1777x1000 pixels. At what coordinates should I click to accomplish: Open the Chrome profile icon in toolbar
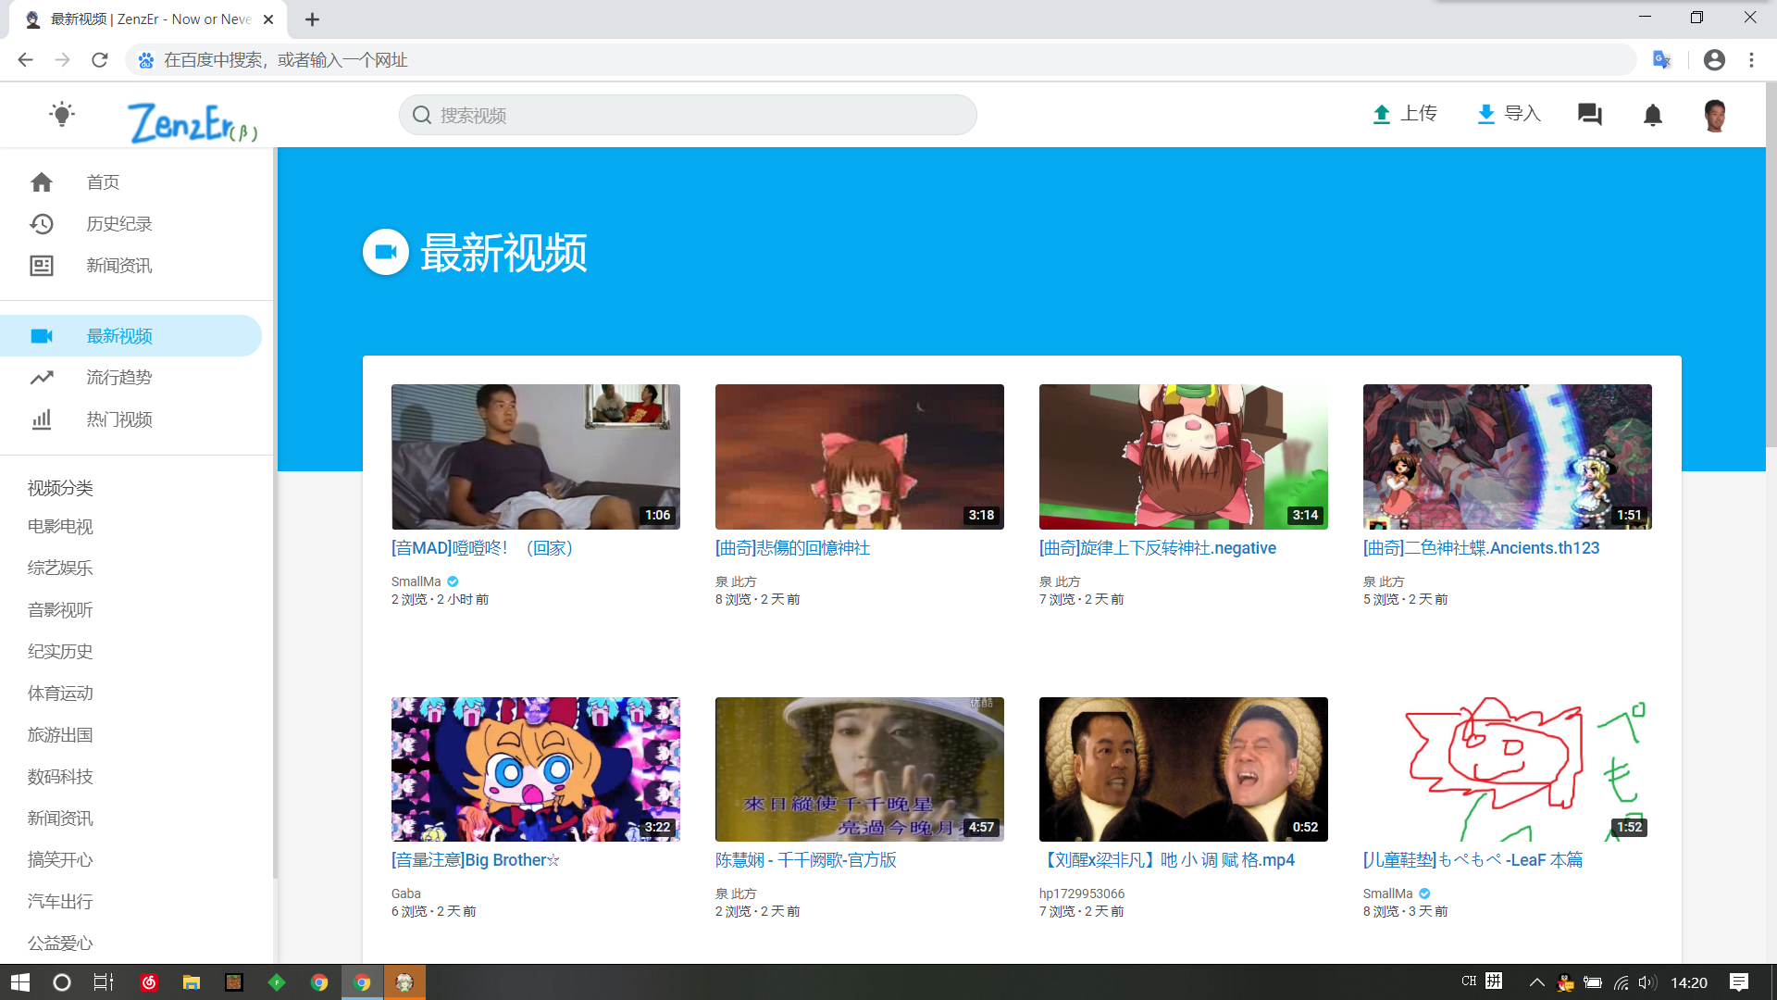pos(1714,60)
